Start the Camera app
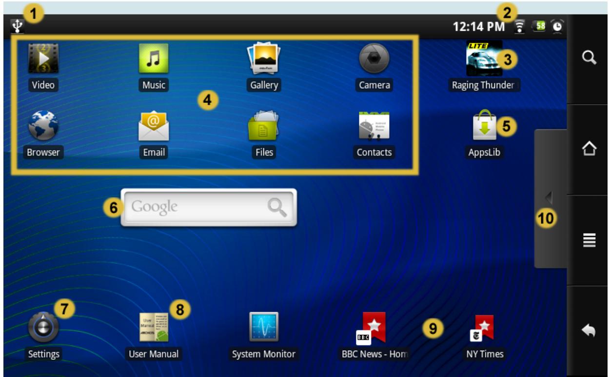610x377 pixels. [374, 59]
